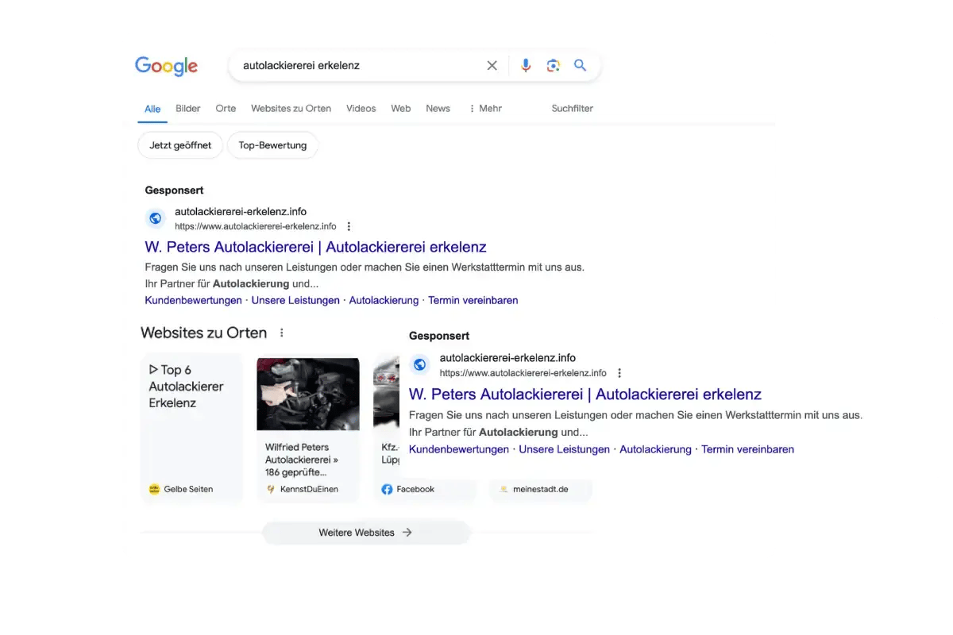The width and height of the screenshot is (953, 635).
Task: Open the Kundenbewertungen sitelink in the first ad below the filter chips
Action: click(x=193, y=301)
